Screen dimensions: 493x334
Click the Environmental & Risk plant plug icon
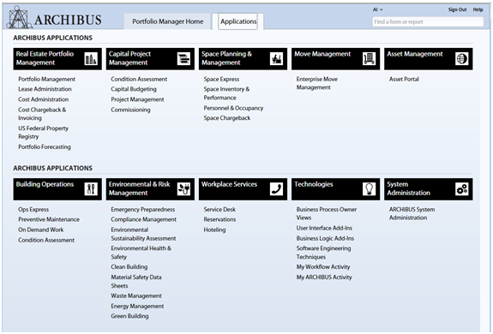pos(183,189)
